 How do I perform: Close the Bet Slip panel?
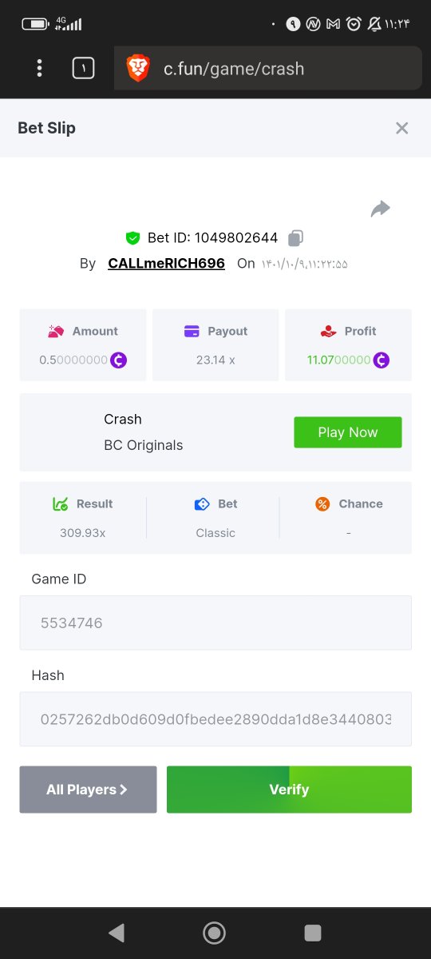(402, 128)
